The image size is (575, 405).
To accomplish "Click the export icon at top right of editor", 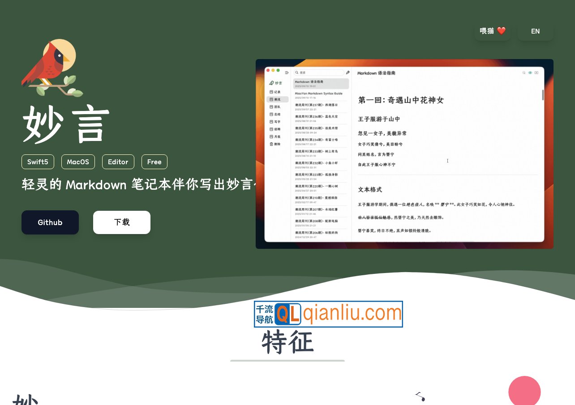I will coord(524,72).
